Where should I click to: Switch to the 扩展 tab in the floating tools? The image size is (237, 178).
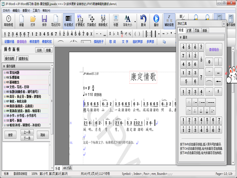tap(189, 31)
